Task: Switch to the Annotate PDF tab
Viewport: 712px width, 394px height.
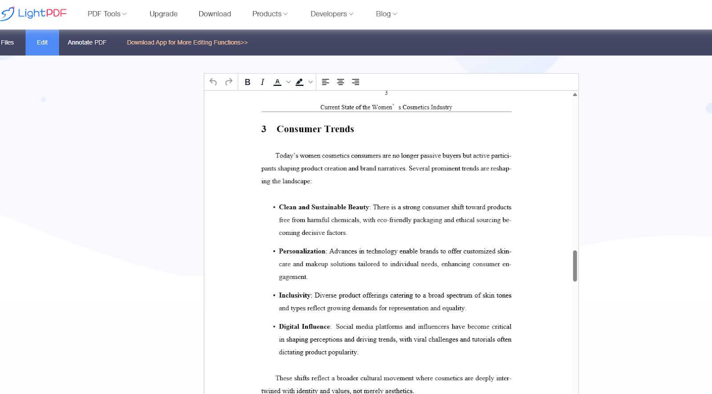Action: [x=87, y=42]
